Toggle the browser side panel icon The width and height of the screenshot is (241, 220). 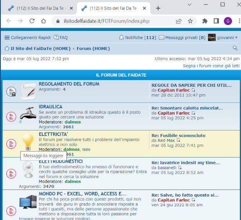click(216, 21)
